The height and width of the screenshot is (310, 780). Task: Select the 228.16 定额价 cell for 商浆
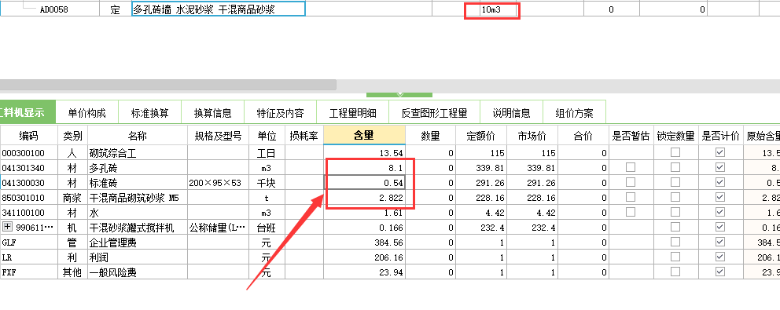pyautogui.click(x=481, y=198)
